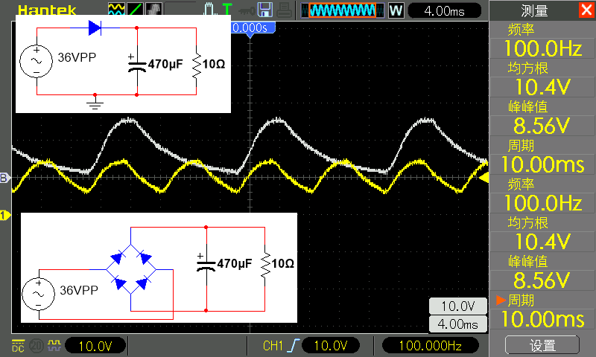Click the 10.0V trigger level readout beside CH1

click(331, 346)
